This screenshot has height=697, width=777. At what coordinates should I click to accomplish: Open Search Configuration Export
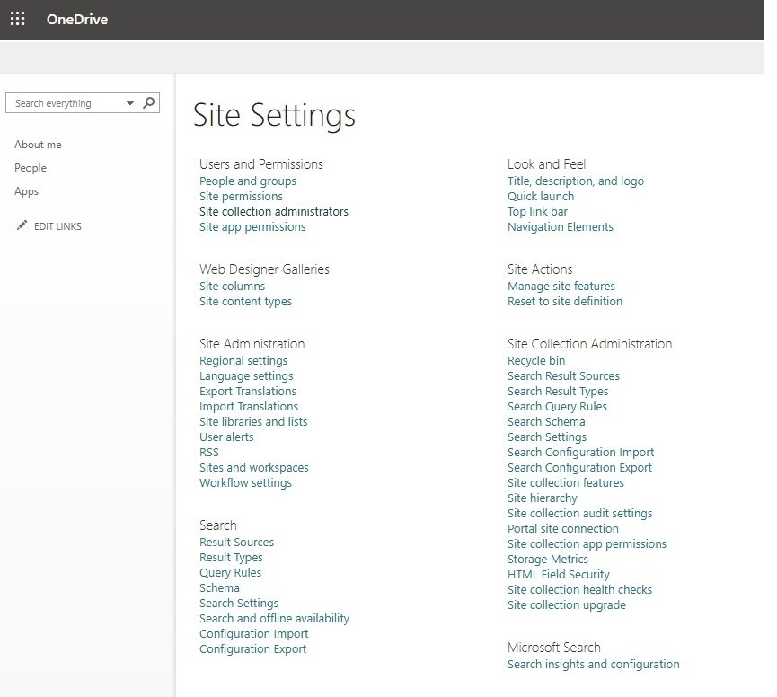[x=579, y=468]
